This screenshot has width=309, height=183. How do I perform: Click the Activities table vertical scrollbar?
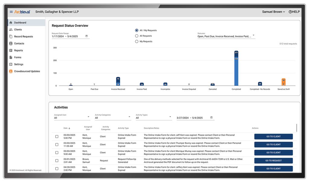296,128
